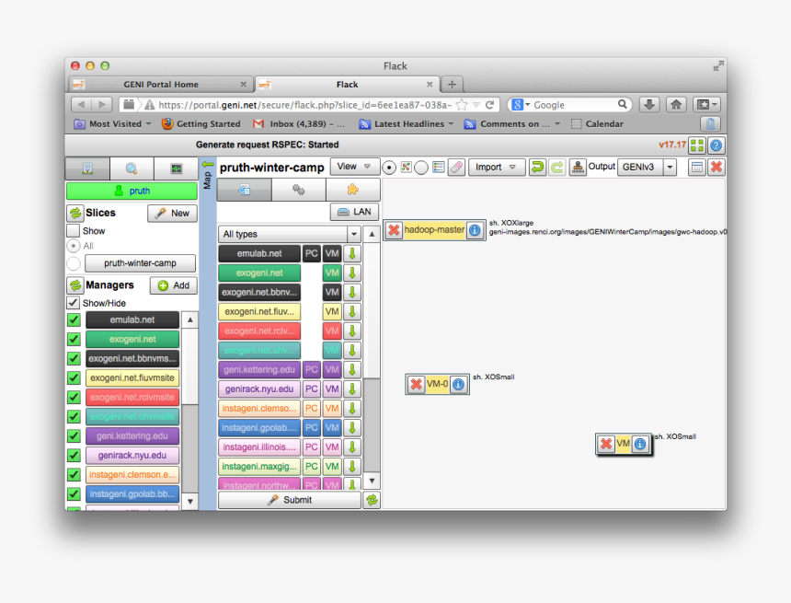Click the URL address field
The height and width of the screenshot is (603, 791).
point(304,105)
